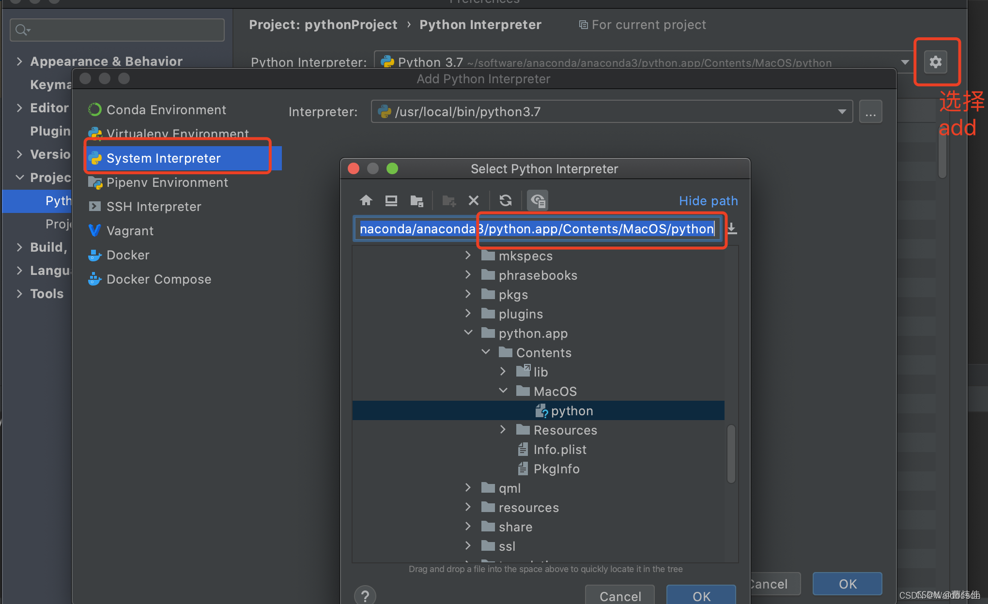Image resolution: width=988 pixels, height=604 pixels.
Task: Click OK in Select Python Interpreter dialog
Action: pos(701,596)
